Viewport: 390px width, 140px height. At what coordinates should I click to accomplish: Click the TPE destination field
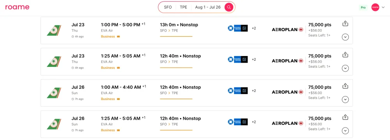coord(183,7)
